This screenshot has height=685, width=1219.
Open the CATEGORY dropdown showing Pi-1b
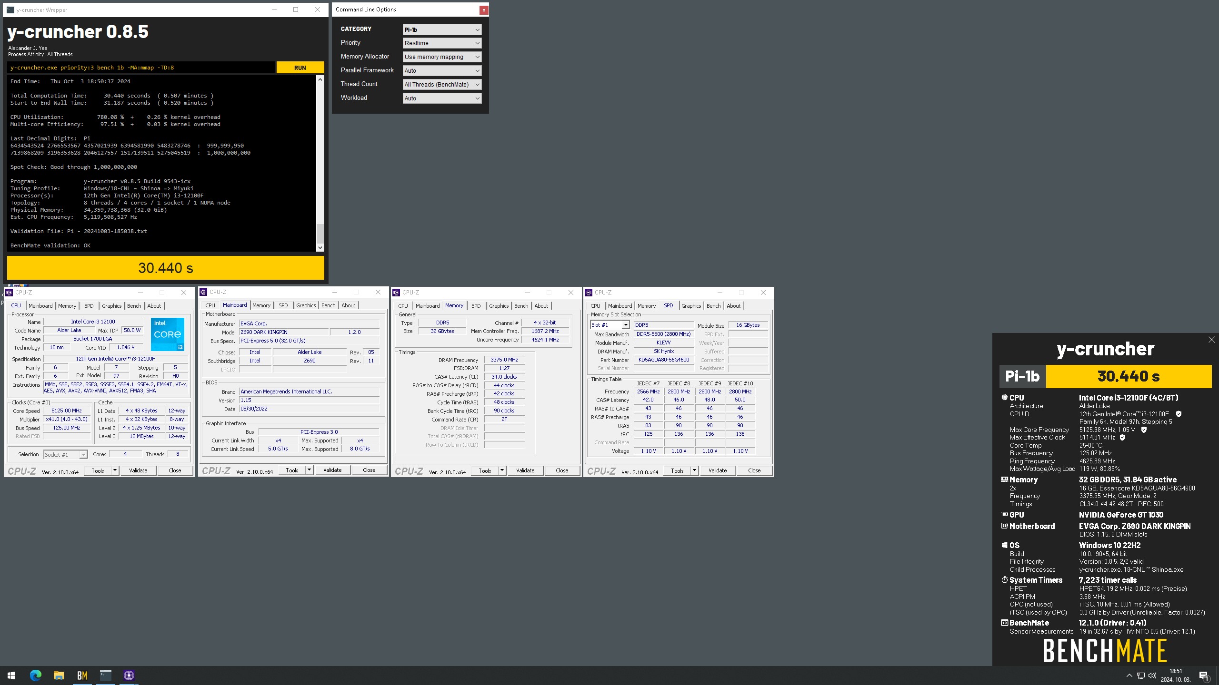point(442,29)
